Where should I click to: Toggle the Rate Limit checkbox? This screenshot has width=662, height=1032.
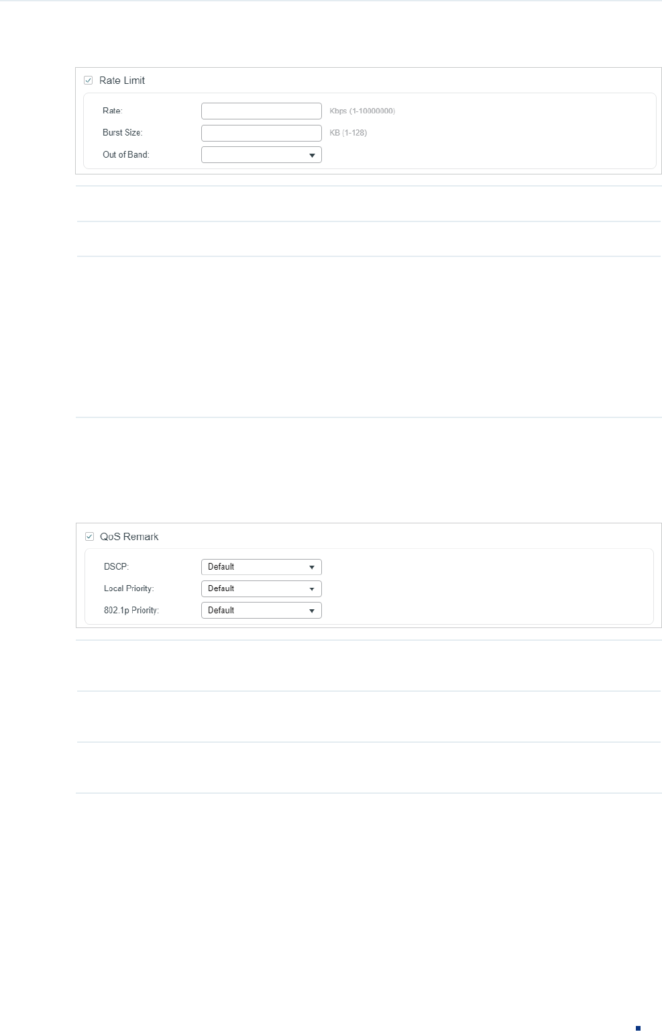(88, 81)
